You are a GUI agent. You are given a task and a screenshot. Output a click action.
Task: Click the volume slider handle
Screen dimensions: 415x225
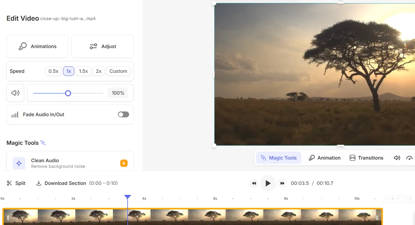[68, 93]
